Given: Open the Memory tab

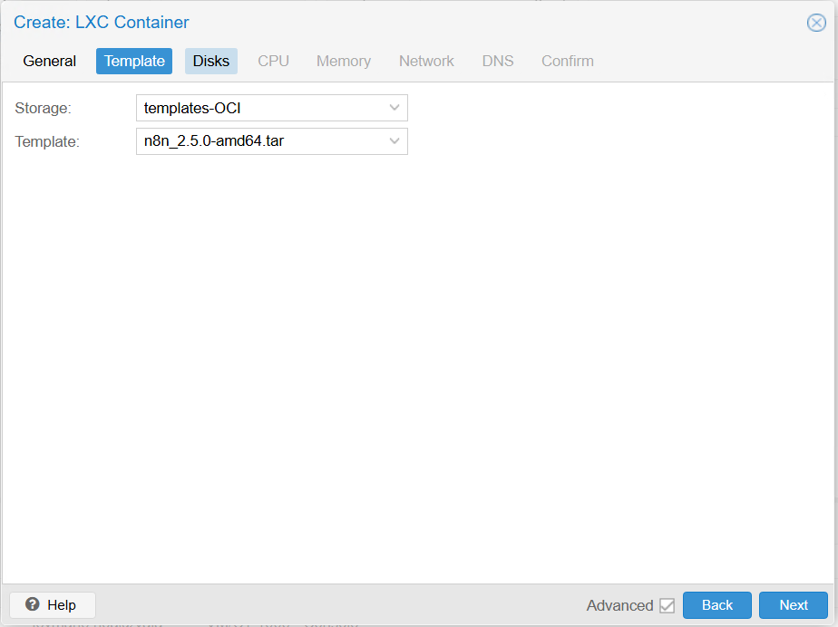Looking at the screenshot, I should (343, 61).
